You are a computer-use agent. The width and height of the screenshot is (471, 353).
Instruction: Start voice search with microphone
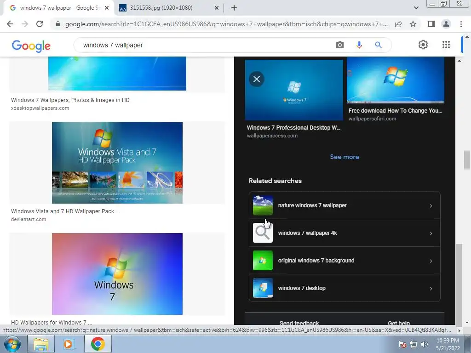tap(359, 45)
